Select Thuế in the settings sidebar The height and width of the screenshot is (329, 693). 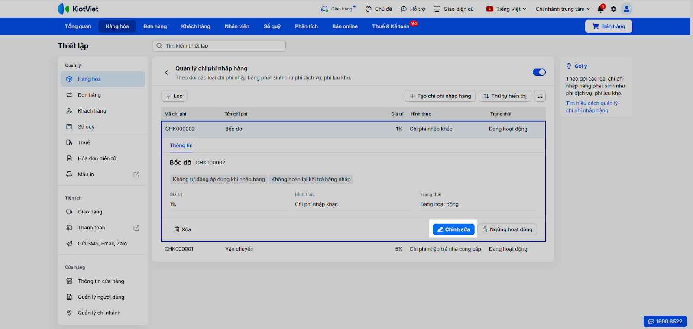103,142
